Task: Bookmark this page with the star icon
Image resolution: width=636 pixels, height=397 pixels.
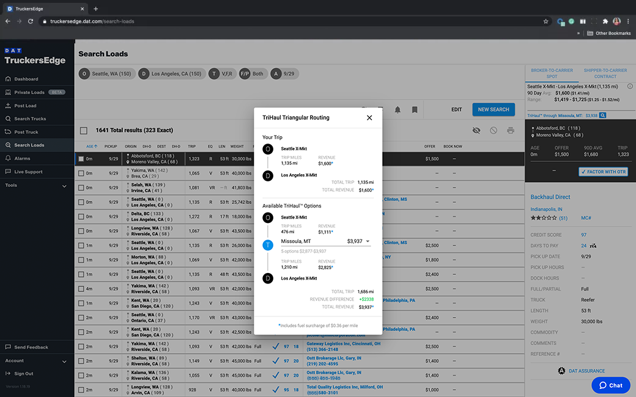Action: click(x=545, y=21)
